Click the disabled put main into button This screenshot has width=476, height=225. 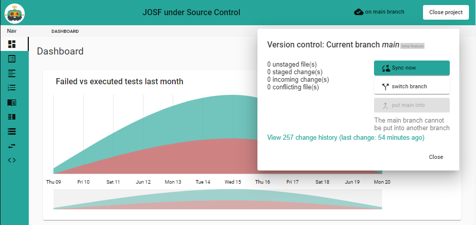pyautogui.click(x=411, y=105)
